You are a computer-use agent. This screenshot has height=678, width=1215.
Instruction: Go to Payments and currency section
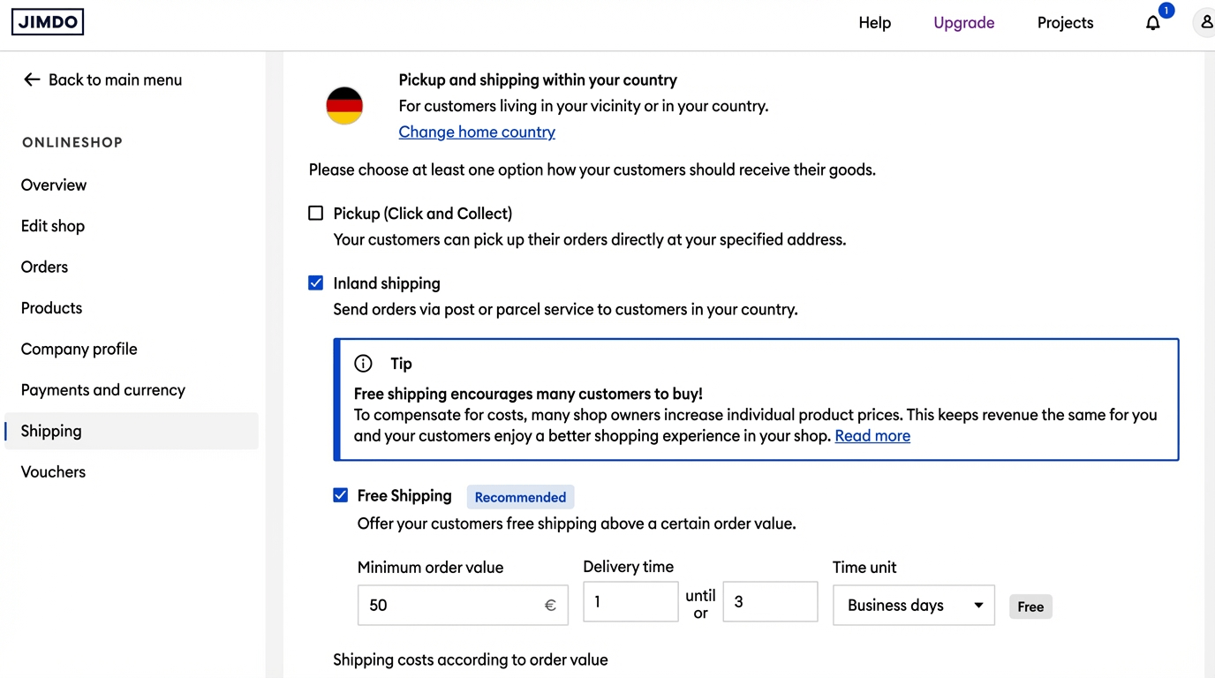tap(103, 390)
